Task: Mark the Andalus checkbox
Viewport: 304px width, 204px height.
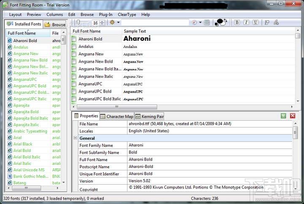Action: click(x=74, y=47)
